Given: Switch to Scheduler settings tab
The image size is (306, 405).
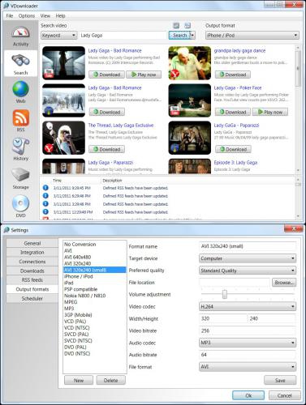Looking at the screenshot, I should click(32, 298).
